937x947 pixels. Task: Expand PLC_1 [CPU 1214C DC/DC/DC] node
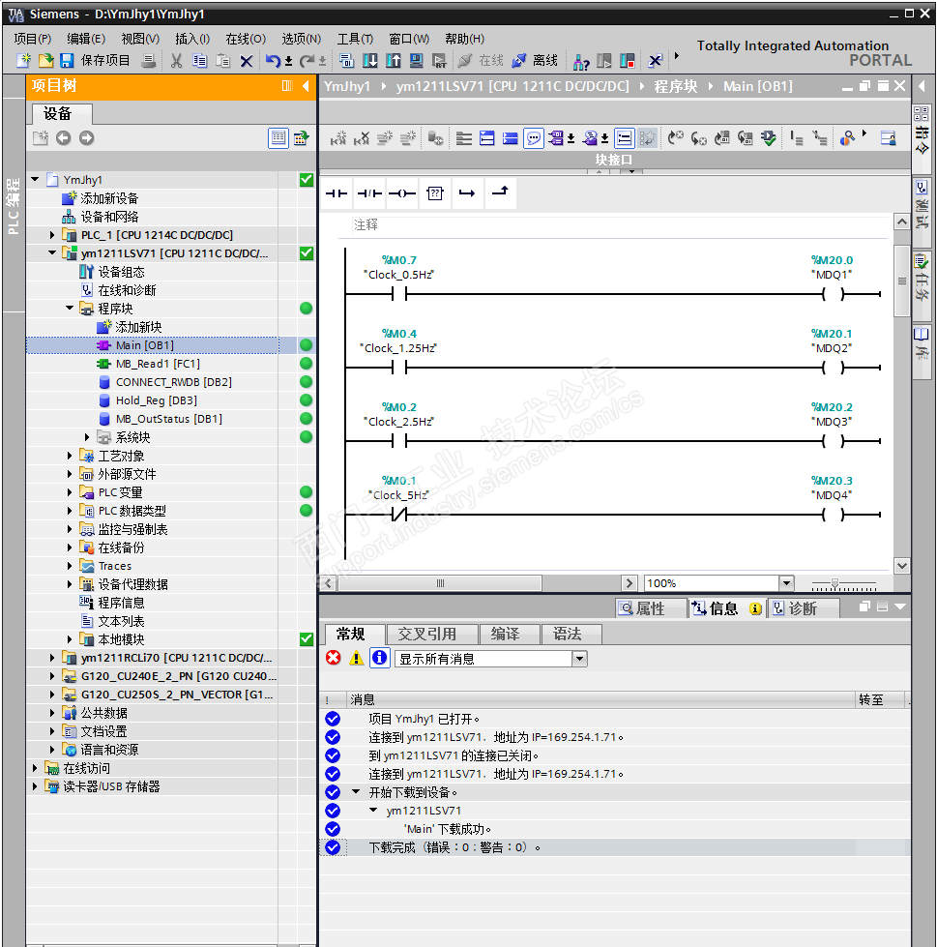tap(52, 235)
